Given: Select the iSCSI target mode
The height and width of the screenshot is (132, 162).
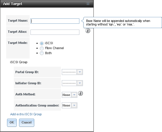Looking at the screenshot, I should [42, 43].
